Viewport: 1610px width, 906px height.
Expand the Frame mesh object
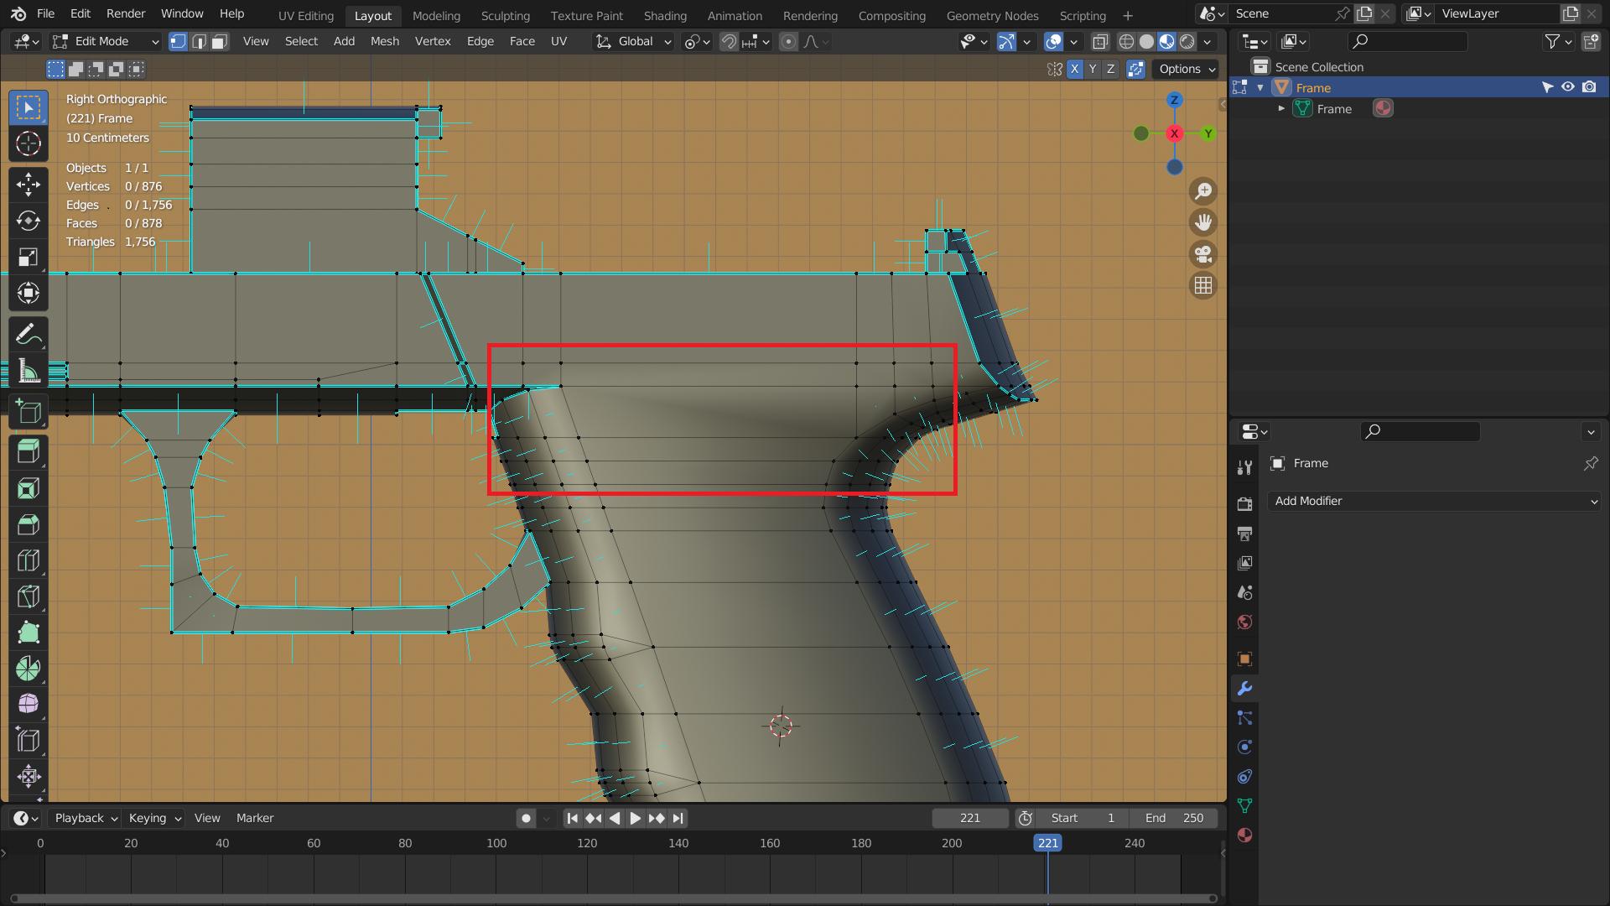pyautogui.click(x=1281, y=109)
